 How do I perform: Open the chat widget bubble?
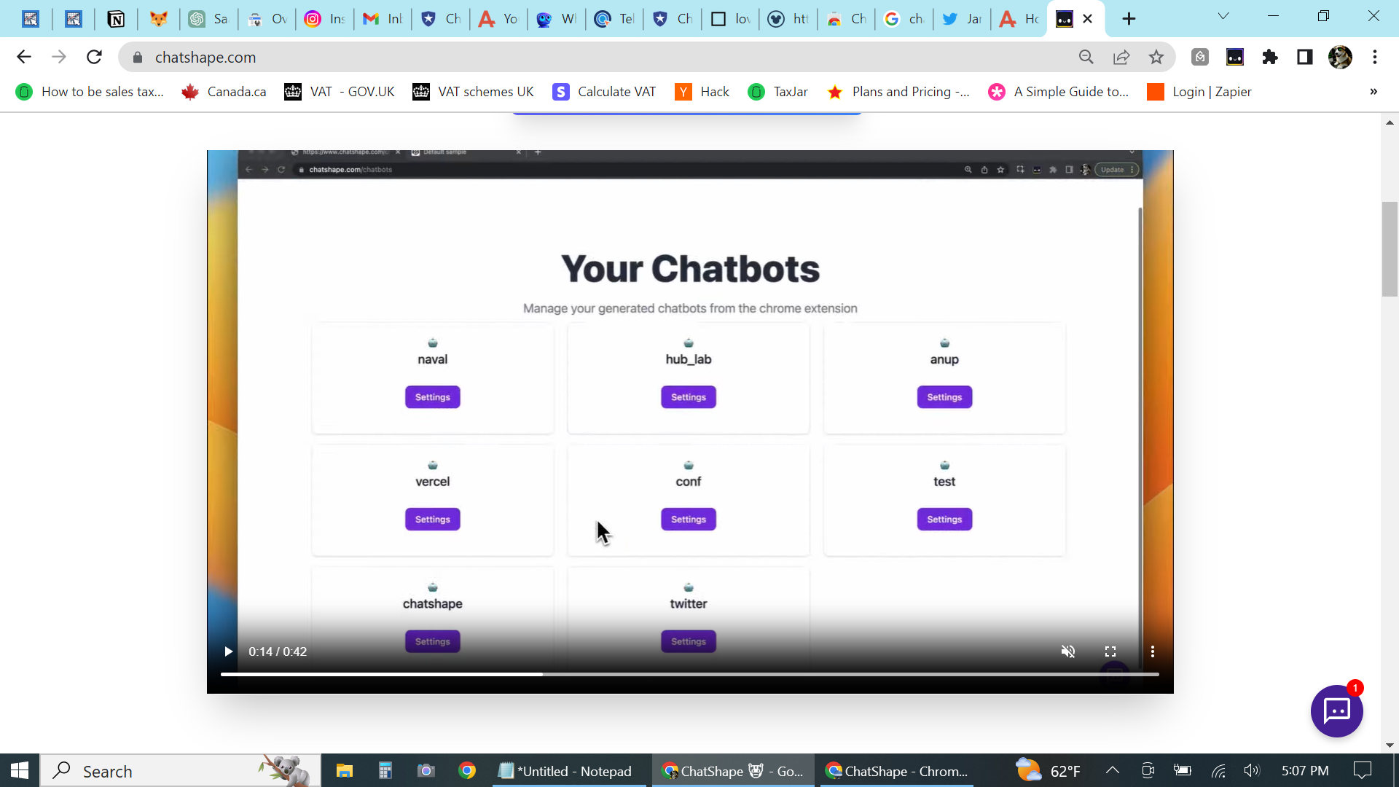pos(1336,710)
